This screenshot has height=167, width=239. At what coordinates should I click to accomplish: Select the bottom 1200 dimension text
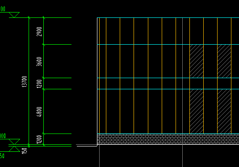coord(39,139)
